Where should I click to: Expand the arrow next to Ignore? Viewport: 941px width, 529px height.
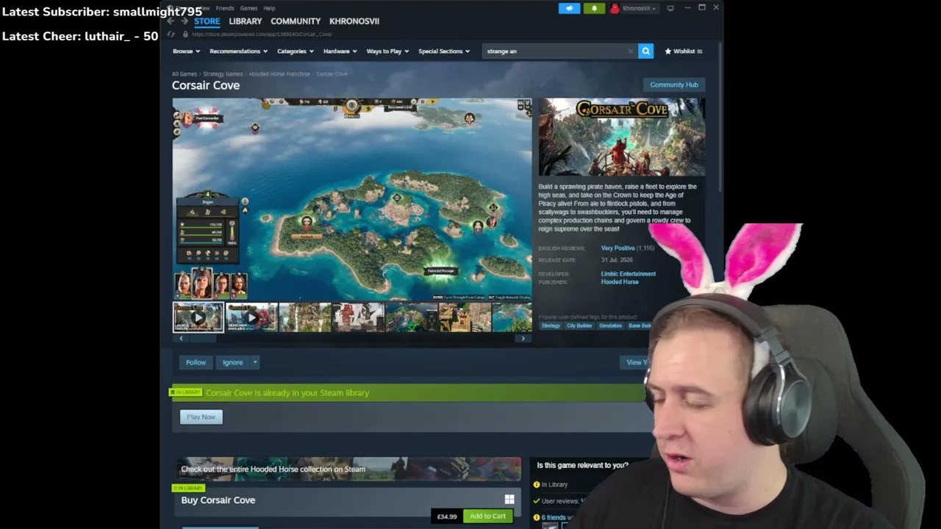click(255, 362)
